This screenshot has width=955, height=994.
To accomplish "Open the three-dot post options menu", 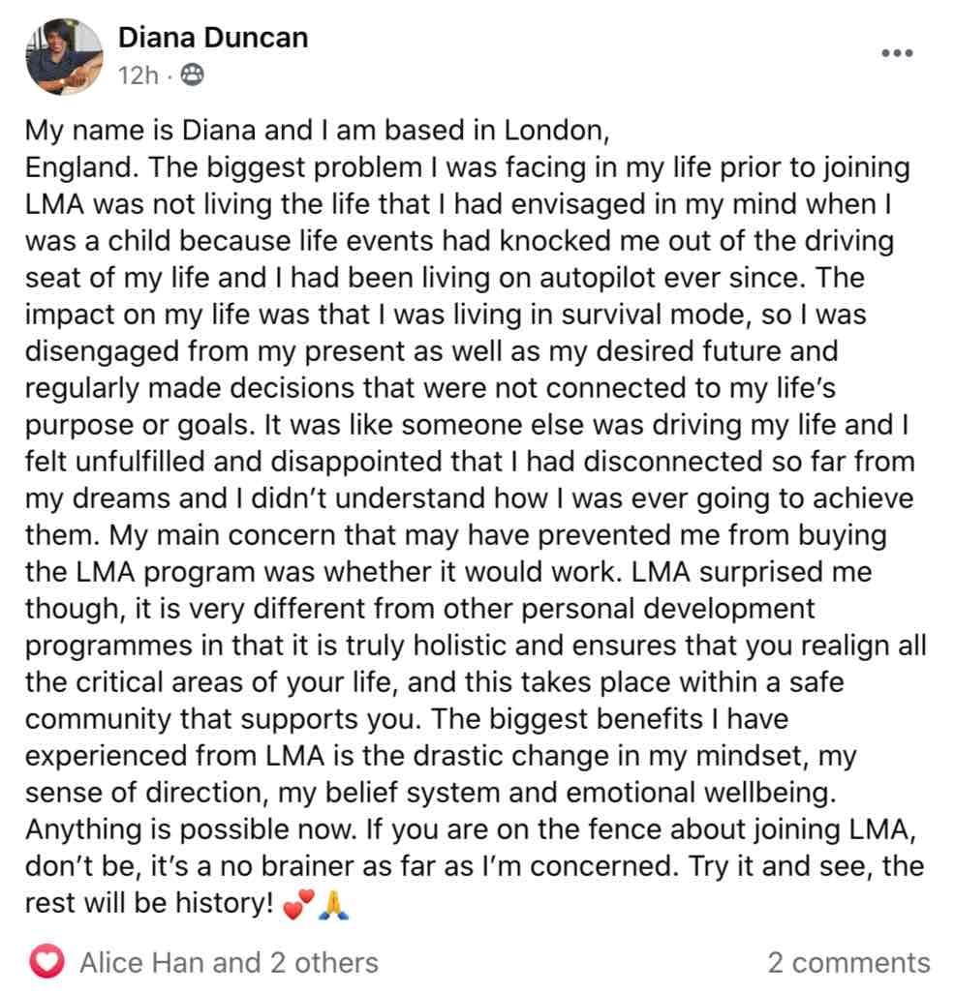I will [897, 52].
